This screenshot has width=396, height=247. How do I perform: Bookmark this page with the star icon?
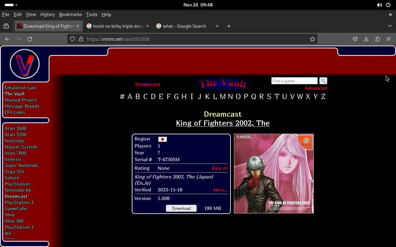pyautogui.click(x=312, y=39)
